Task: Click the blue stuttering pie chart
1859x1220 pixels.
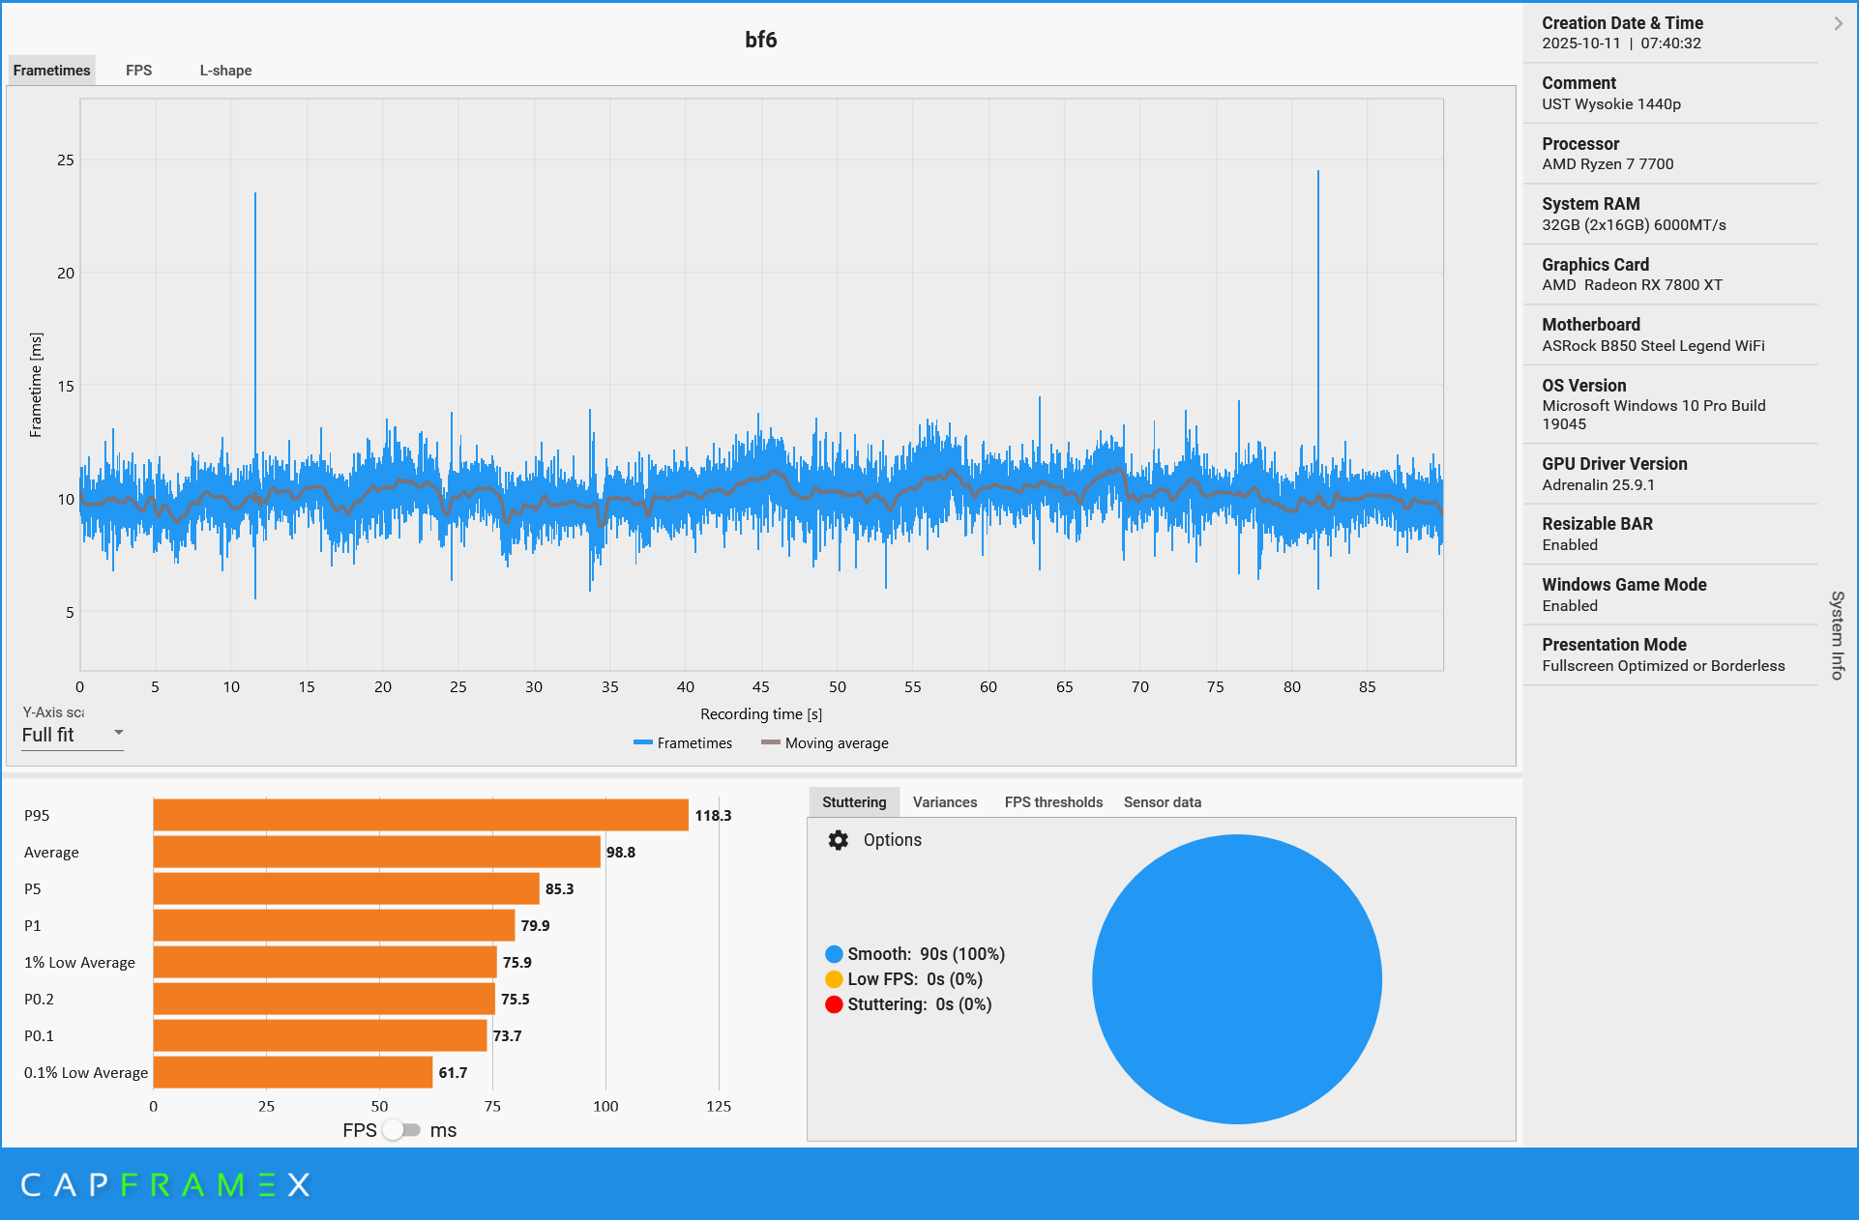Action: (1236, 978)
